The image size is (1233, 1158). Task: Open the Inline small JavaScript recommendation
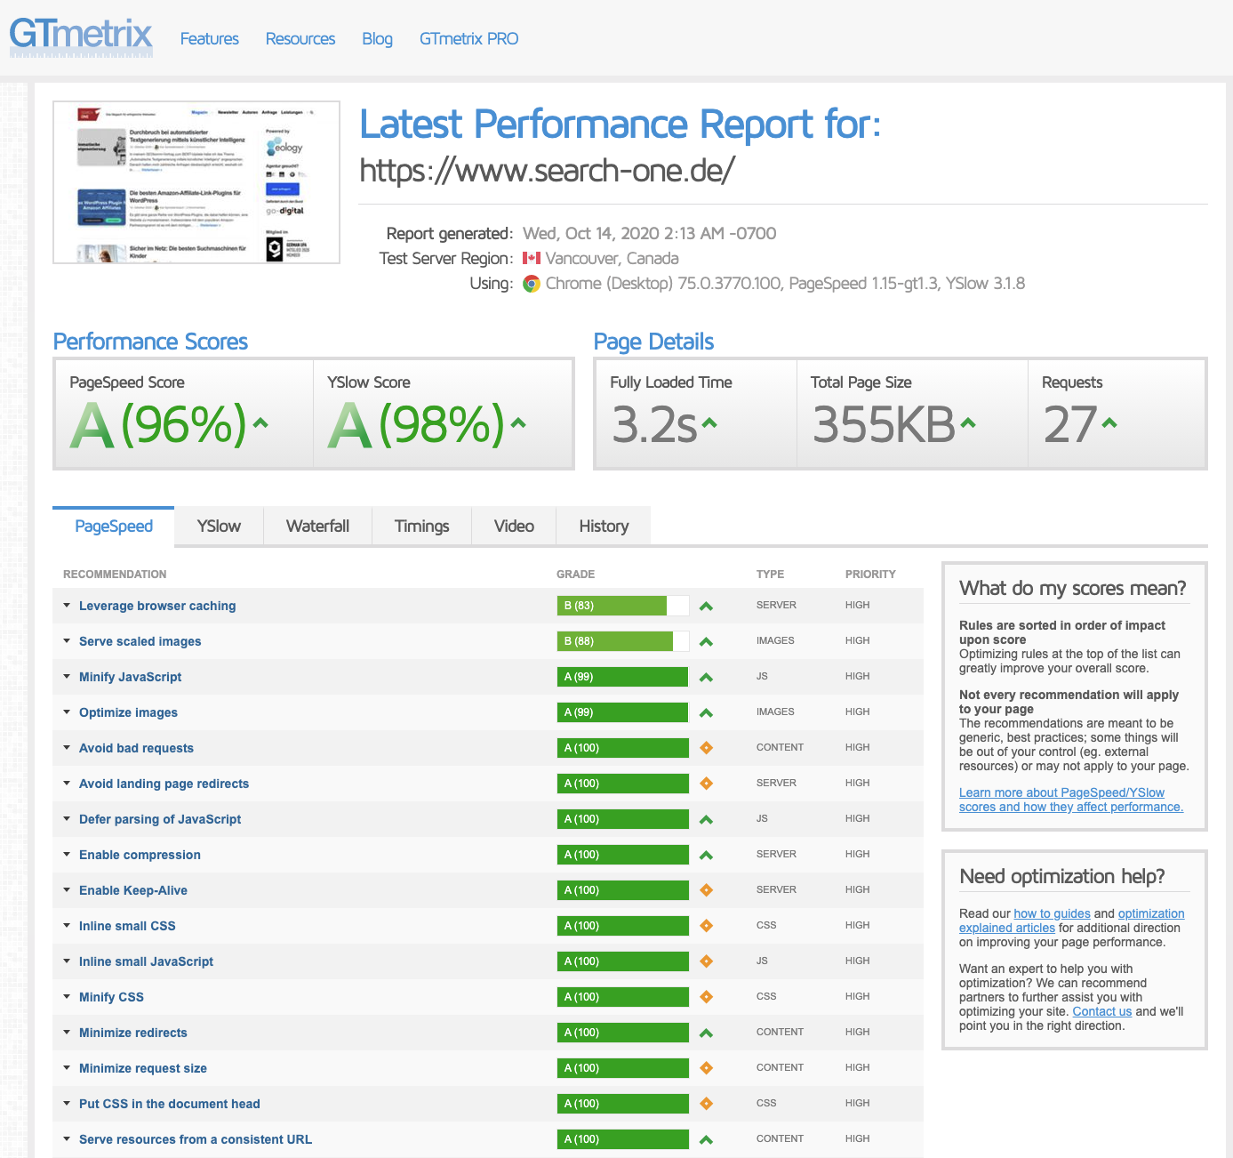pyautogui.click(x=146, y=961)
